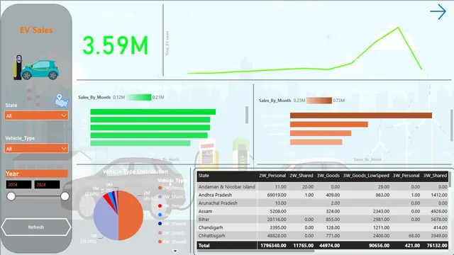Open the Vehicle_Type dropdown
The image size is (454, 255).
(x=36, y=149)
